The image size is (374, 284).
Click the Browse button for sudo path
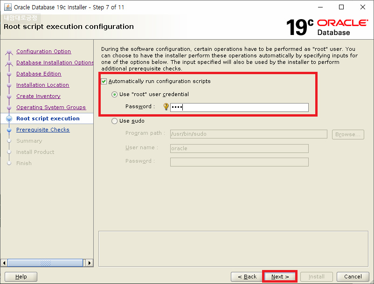point(348,134)
